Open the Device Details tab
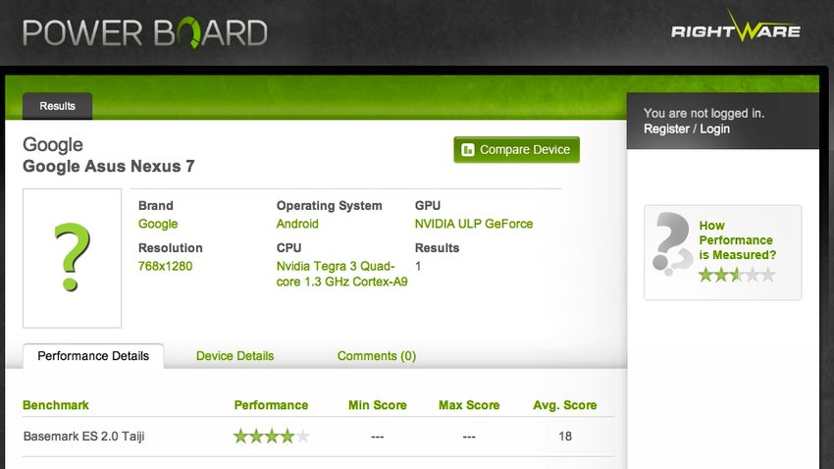 (x=235, y=356)
